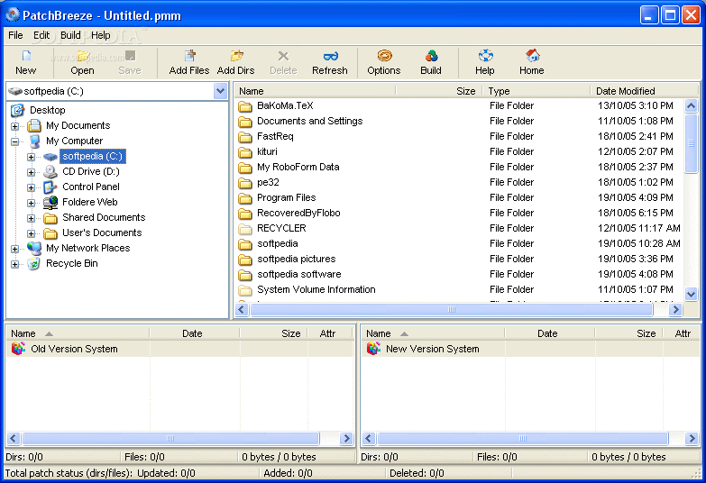This screenshot has width=706, height=483.
Task: Click the CD Drive (D:) disc icon
Action: pyautogui.click(x=50, y=171)
